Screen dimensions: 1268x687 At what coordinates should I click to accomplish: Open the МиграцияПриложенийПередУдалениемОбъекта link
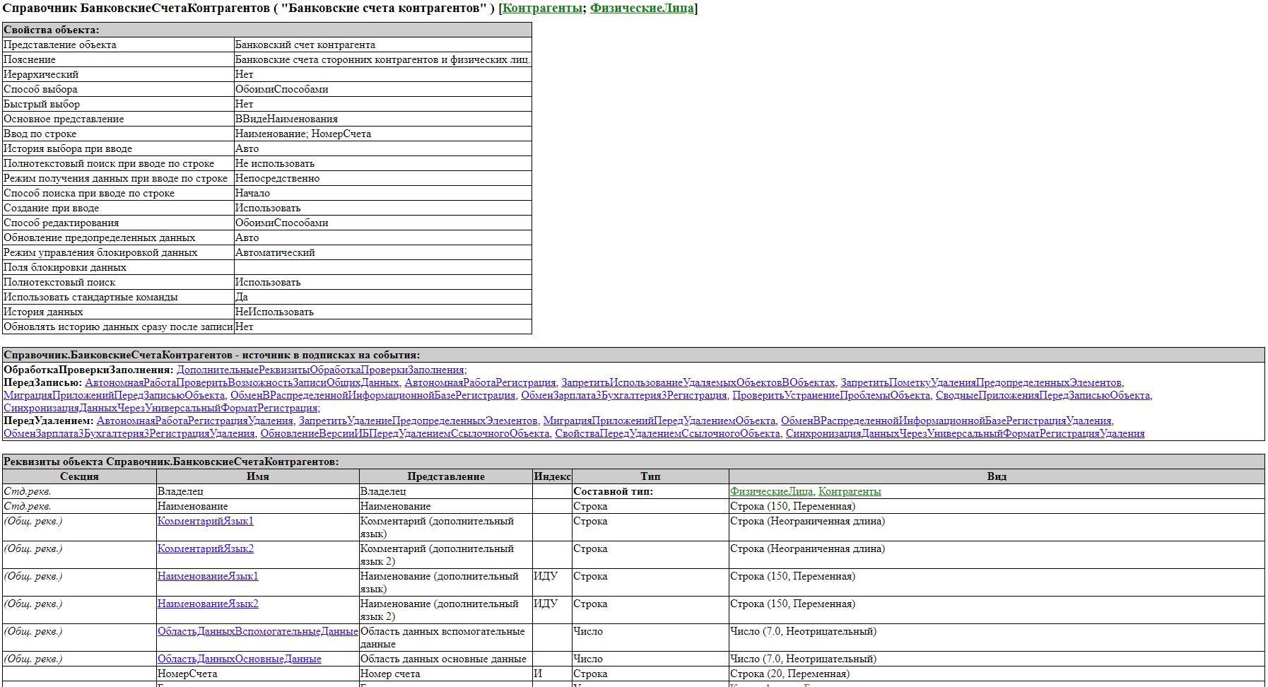tap(659, 421)
